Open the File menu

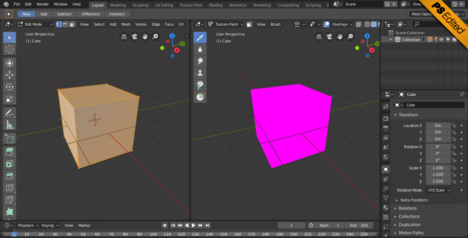pos(17,4)
